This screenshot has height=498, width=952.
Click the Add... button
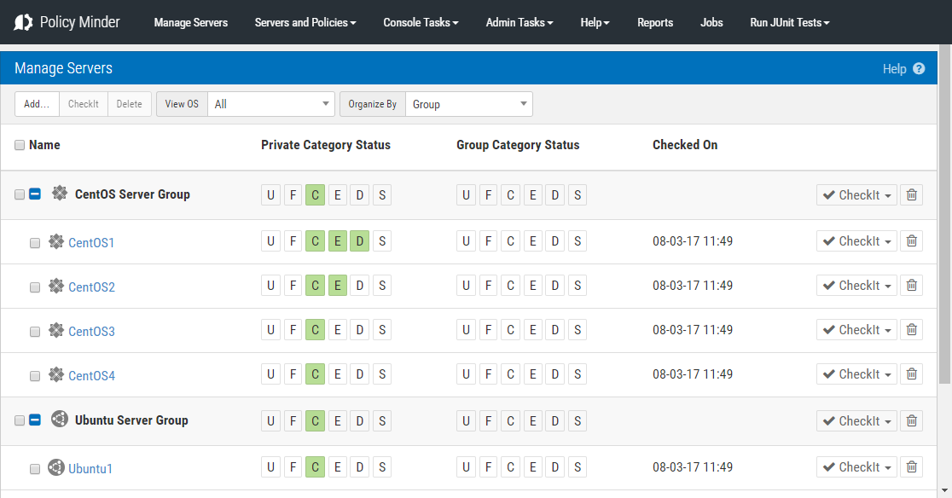(x=37, y=104)
